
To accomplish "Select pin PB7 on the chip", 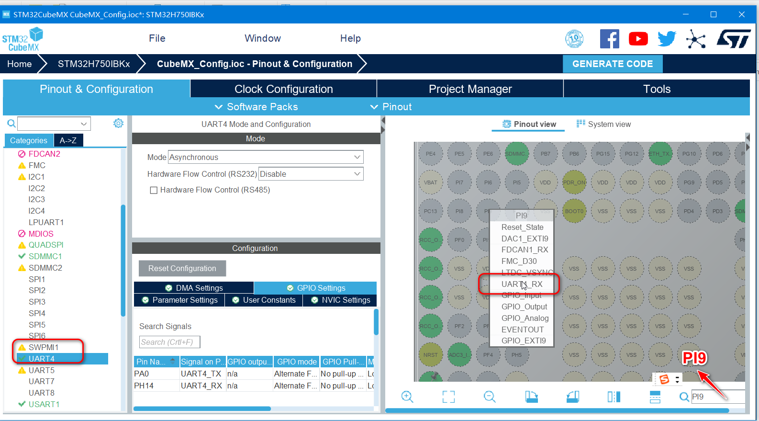I will pos(545,154).
